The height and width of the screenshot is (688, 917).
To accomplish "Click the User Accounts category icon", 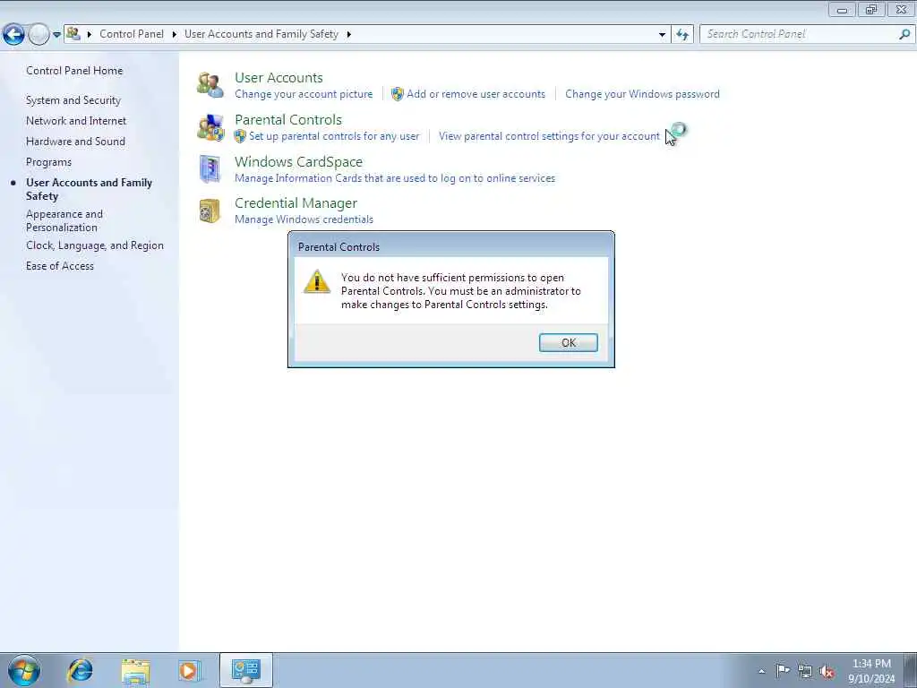I will (210, 85).
